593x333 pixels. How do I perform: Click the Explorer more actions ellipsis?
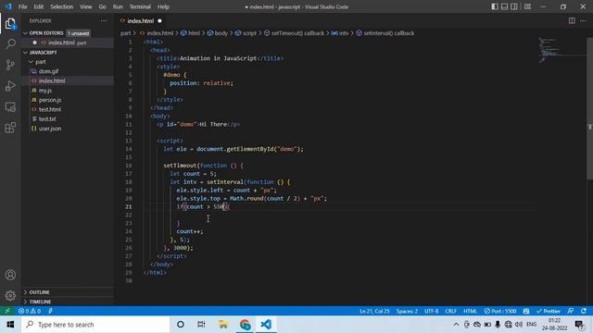tap(104, 21)
